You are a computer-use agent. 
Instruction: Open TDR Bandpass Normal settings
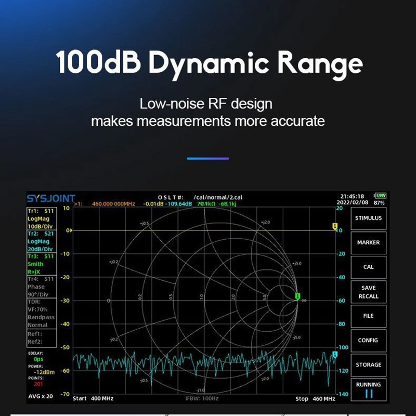coord(42,314)
